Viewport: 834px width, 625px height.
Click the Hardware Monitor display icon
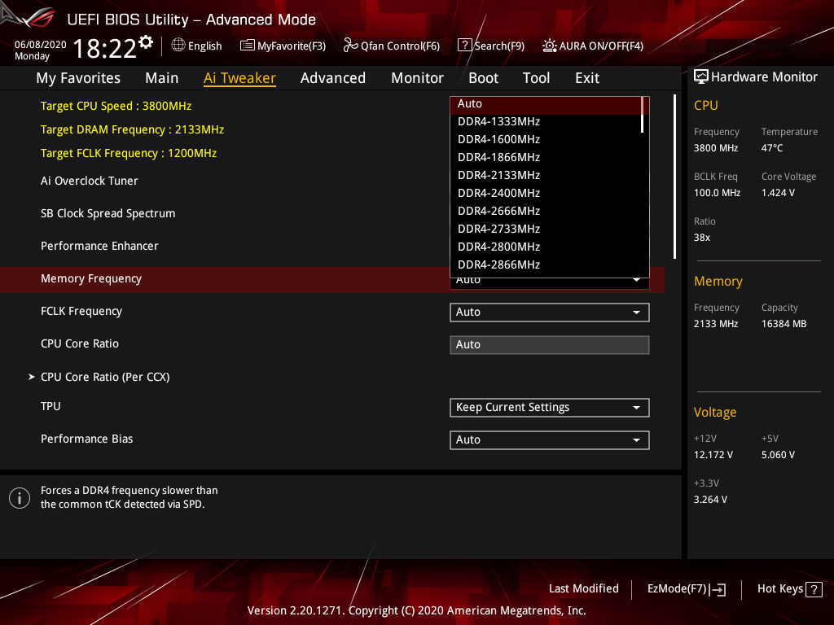point(701,76)
